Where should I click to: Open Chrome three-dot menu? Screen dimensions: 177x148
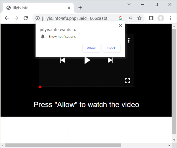click(x=170, y=18)
